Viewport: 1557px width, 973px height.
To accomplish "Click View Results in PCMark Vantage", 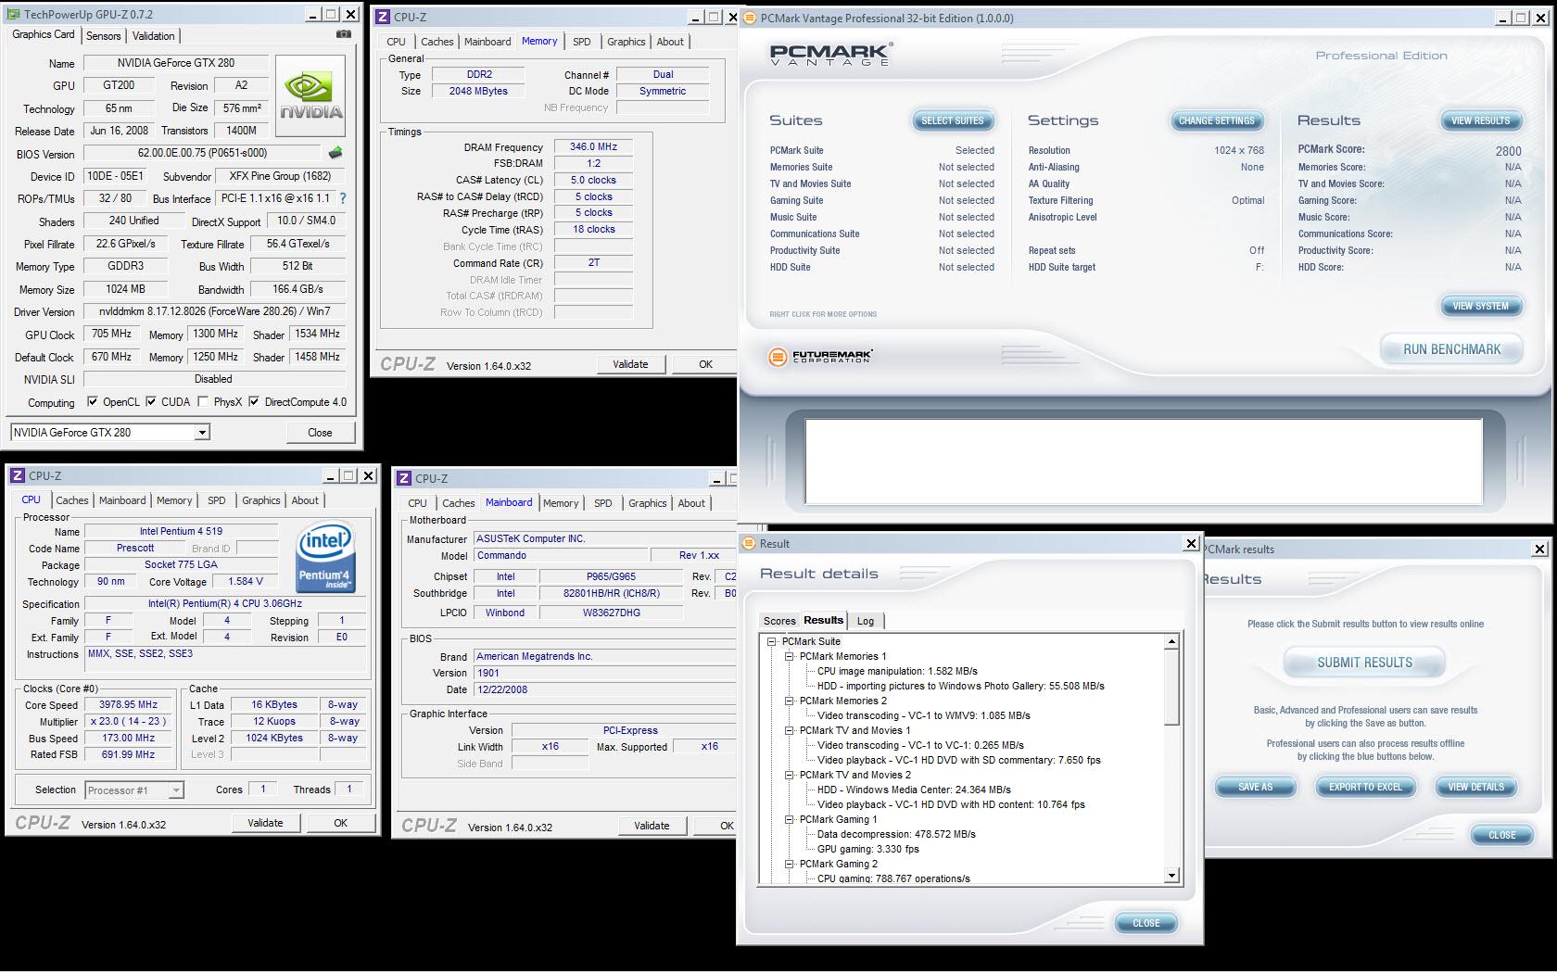I will 1480,120.
